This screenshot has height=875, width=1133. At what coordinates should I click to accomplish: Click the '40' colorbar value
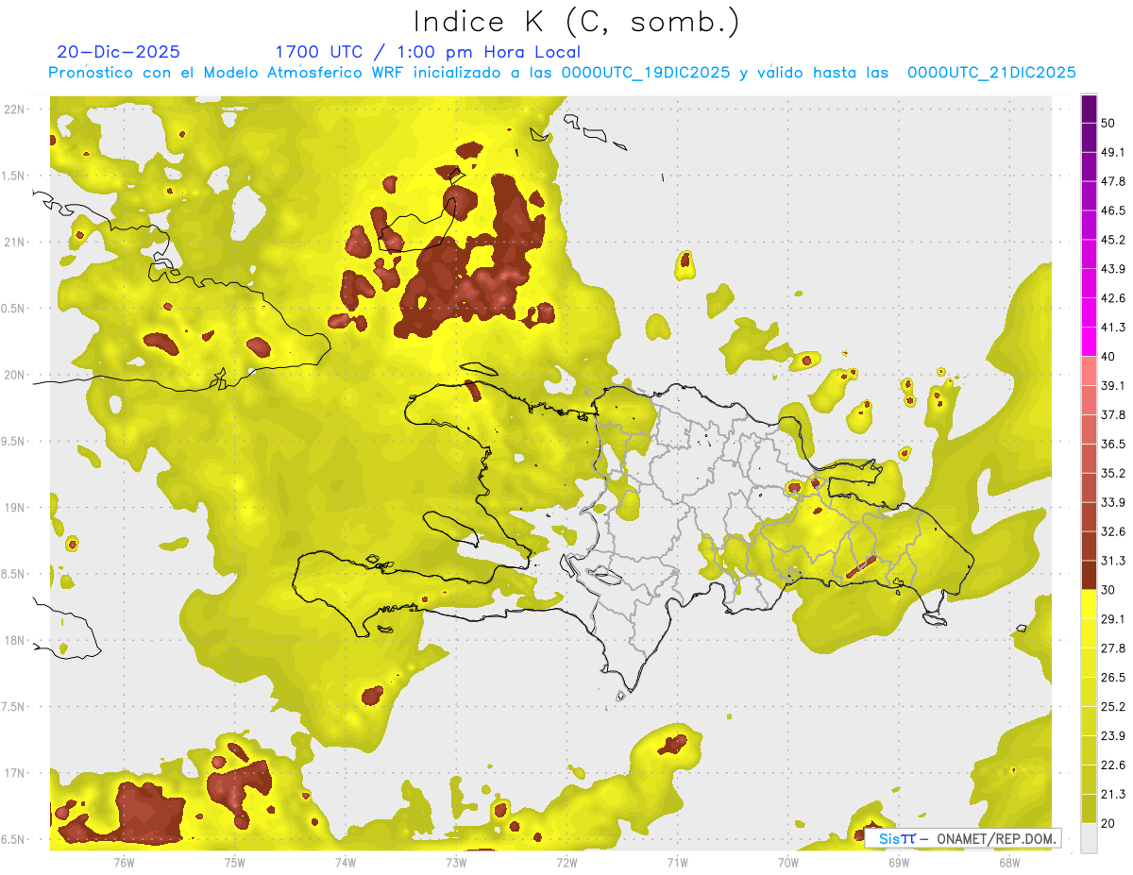click(x=1108, y=357)
